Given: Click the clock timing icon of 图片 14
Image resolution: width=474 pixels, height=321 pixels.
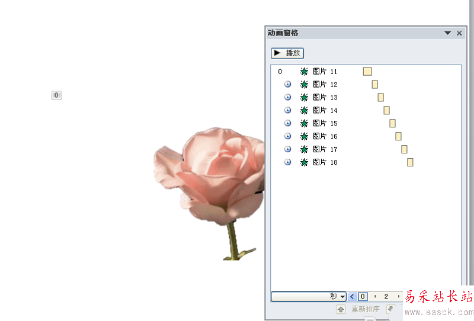Looking at the screenshot, I should pos(288,110).
